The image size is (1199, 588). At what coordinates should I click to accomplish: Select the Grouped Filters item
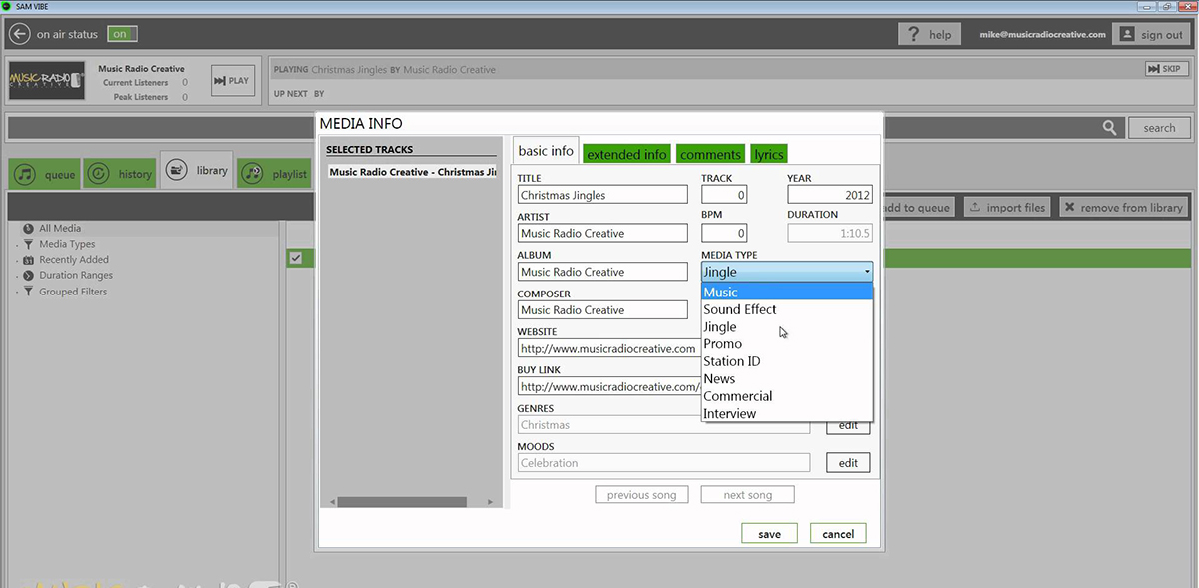(73, 292)
